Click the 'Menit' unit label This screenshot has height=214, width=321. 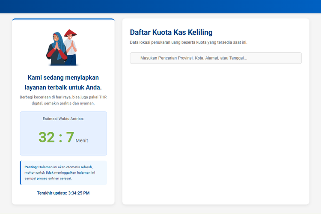click(82, 140)
